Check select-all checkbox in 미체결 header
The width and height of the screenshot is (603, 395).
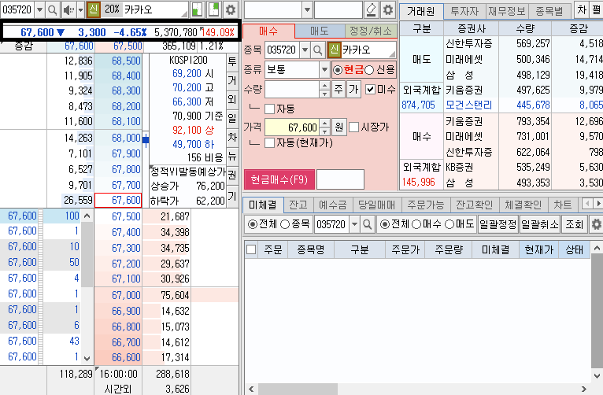pos(251,249)
